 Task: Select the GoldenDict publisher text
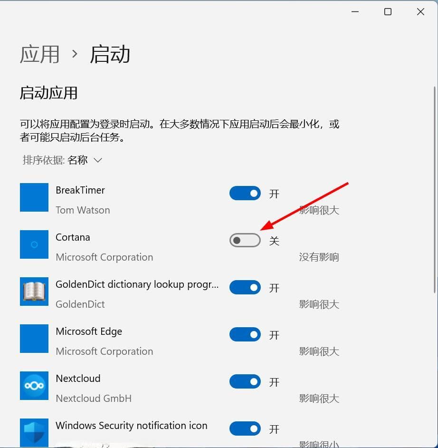[80, 304]
